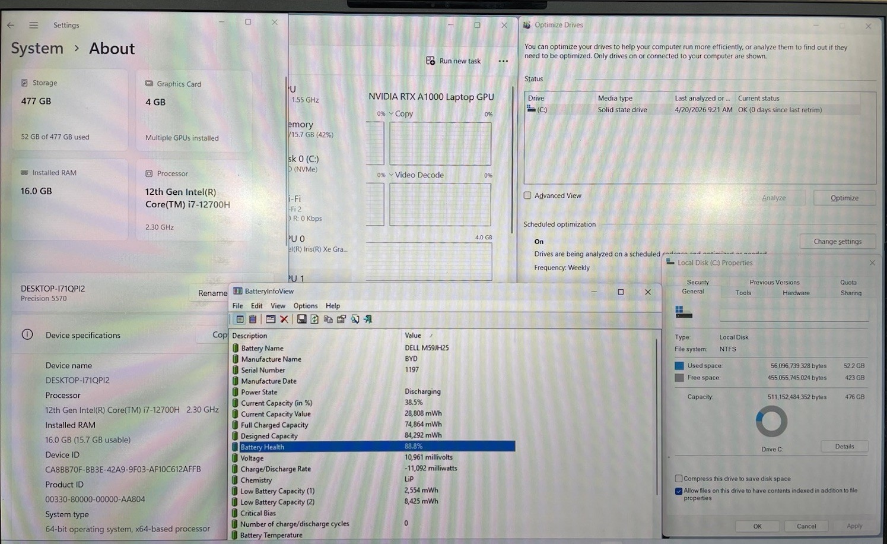Select the Designed Capacity row
Screen dimensions: 887x544
[373, 435]
